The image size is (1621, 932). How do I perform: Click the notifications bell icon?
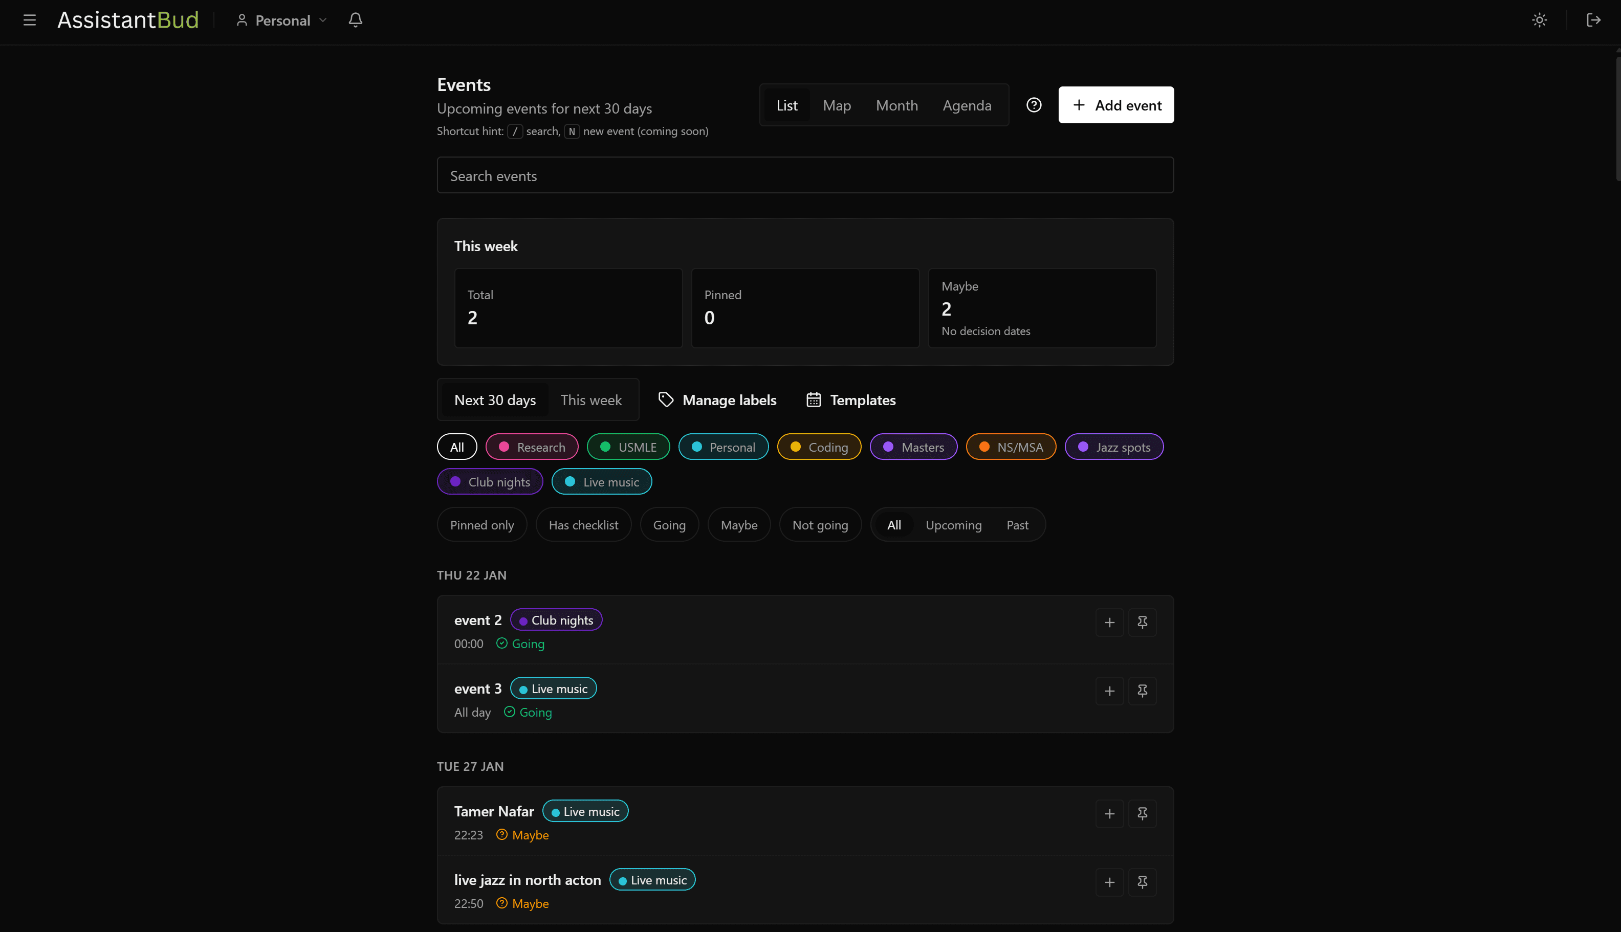[x=355, y=20]
